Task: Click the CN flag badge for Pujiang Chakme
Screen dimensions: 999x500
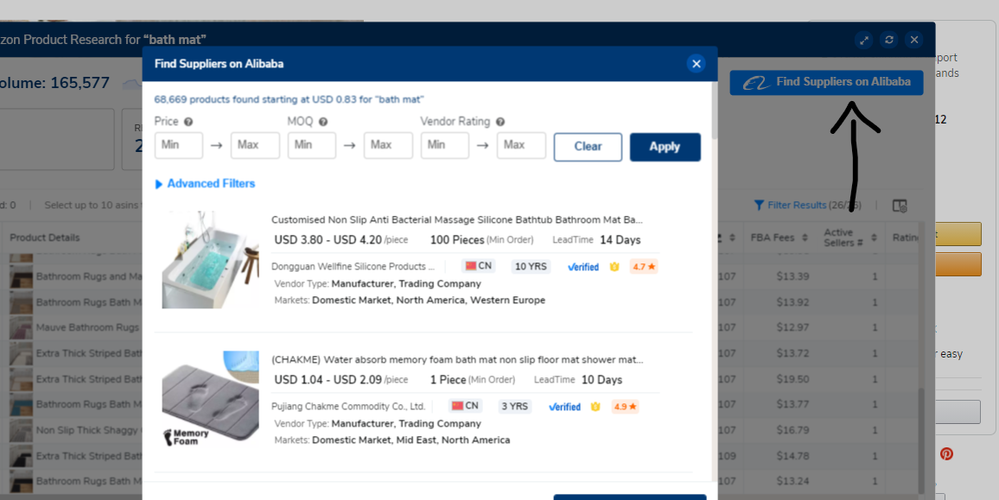Action: click(464, 406)
